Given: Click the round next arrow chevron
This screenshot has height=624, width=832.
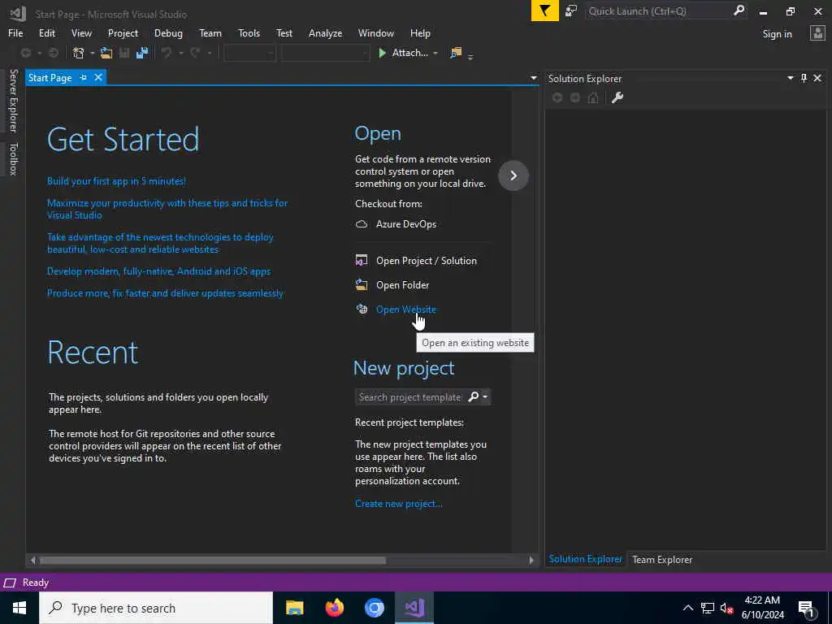Looking at the screenshot, I should tap(513, 175).
